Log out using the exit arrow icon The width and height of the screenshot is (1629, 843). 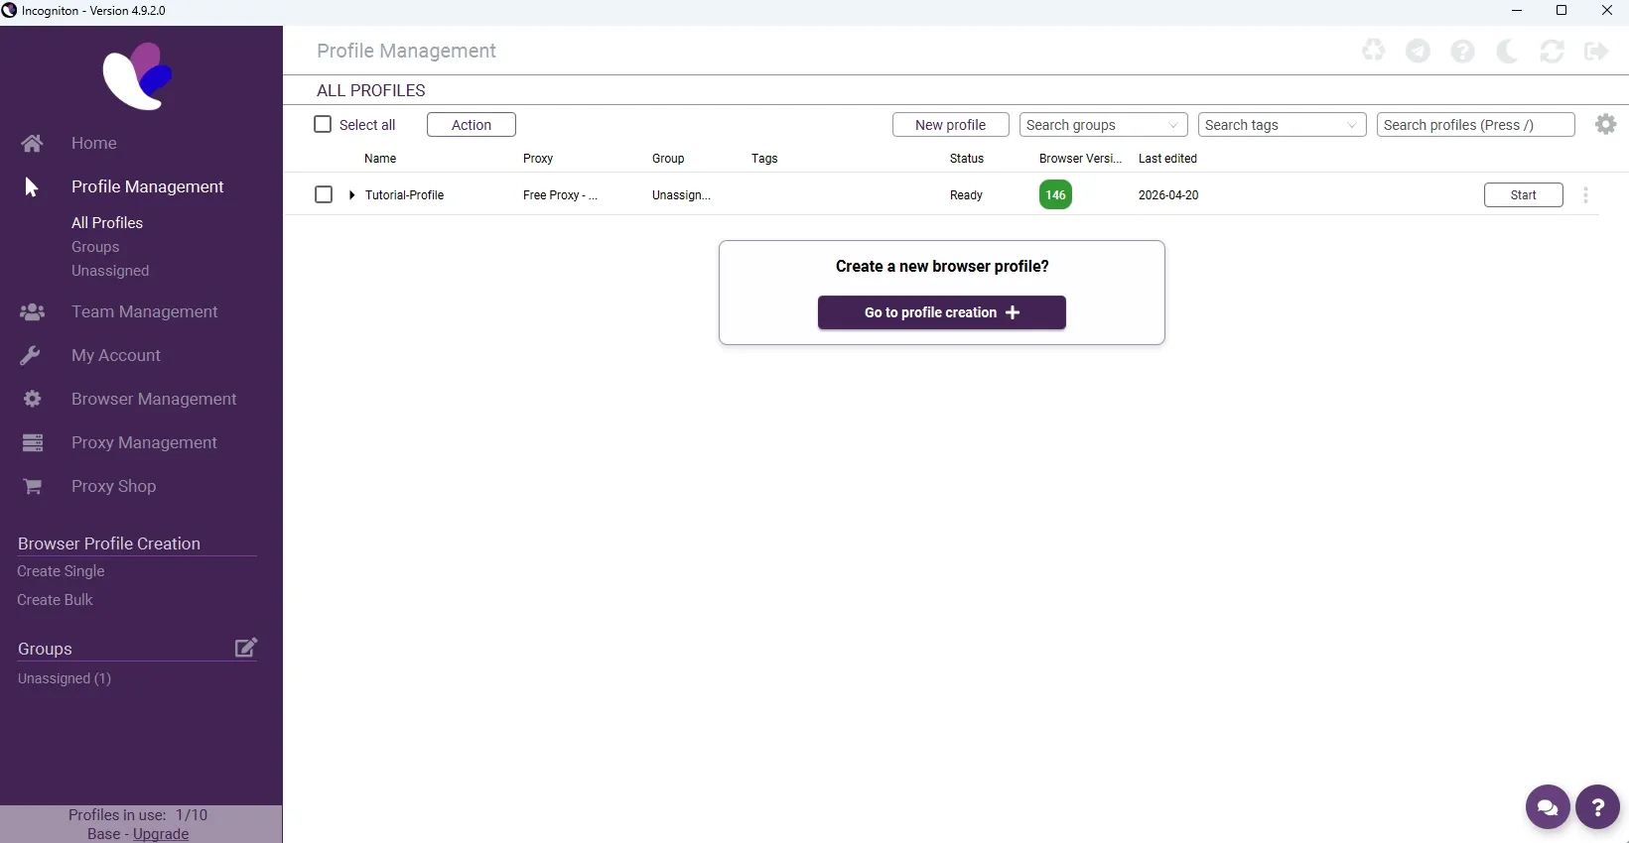(1596, 51)
